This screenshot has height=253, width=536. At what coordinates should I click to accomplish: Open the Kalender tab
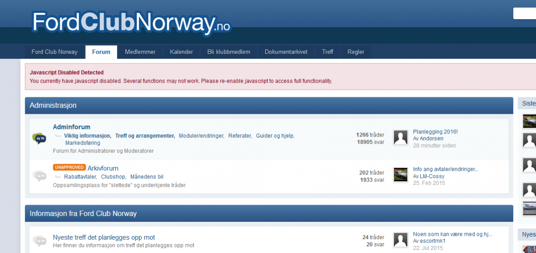181,52
